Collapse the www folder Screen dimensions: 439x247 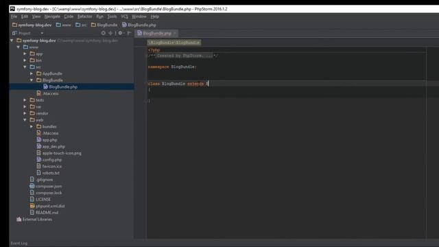[19, 47]
